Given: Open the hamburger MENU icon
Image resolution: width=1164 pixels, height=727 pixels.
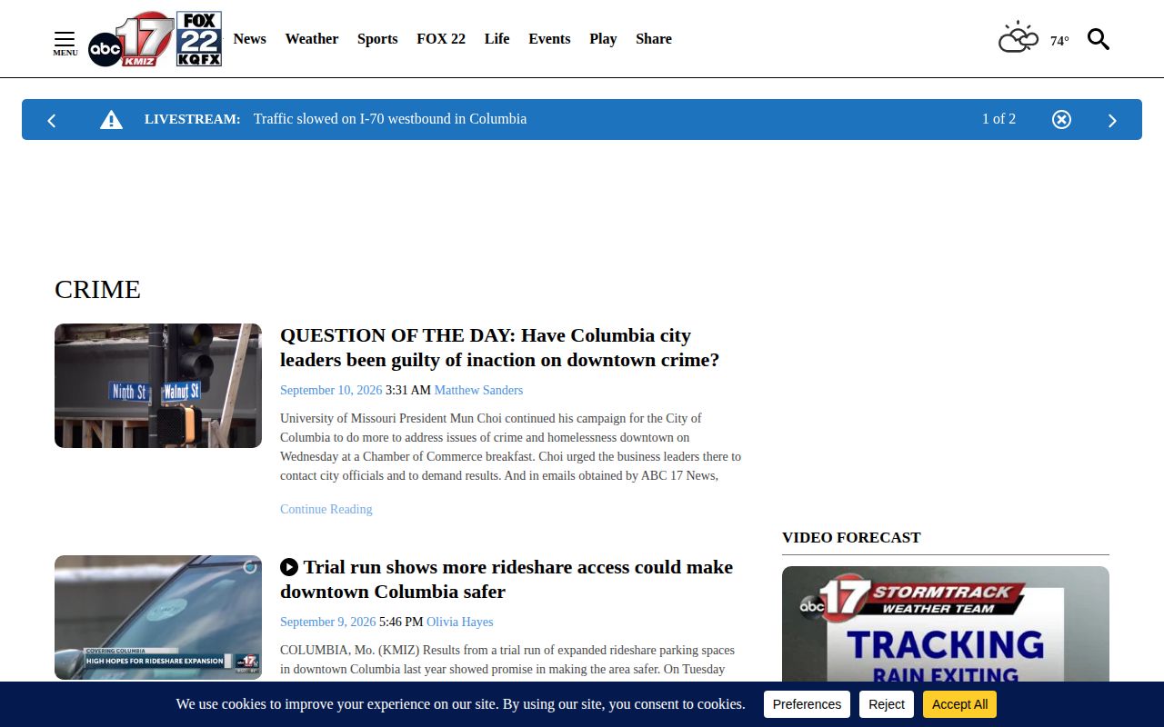Looking at the screenshot, I should point(65,43).
